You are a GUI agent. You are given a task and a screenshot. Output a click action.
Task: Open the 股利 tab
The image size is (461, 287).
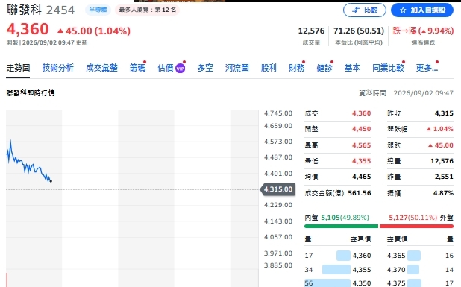[269, 68]
